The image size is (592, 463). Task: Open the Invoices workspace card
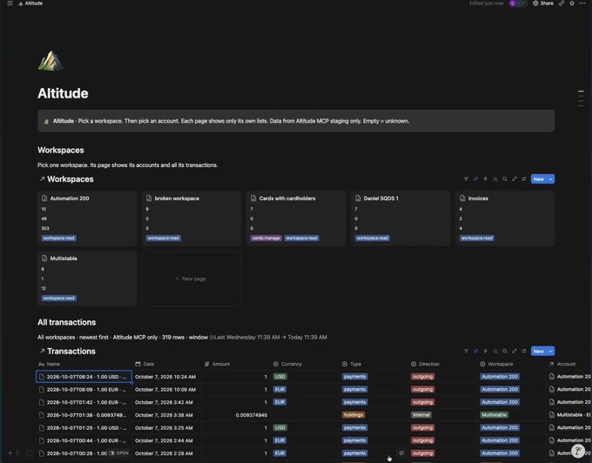click(x=505, y=218)
